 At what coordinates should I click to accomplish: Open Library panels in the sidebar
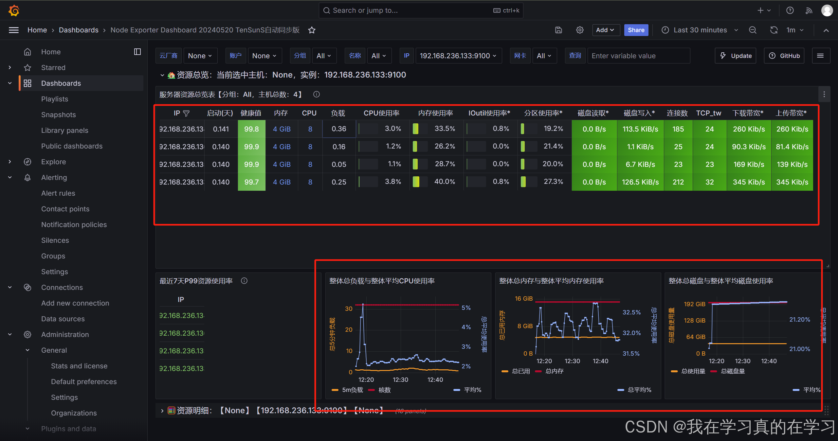click(64, 130)
